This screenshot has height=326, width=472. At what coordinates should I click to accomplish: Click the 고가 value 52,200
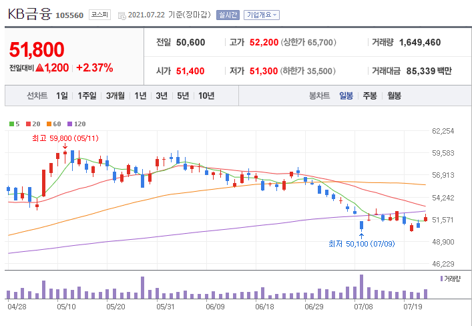(x=264, y=43)
